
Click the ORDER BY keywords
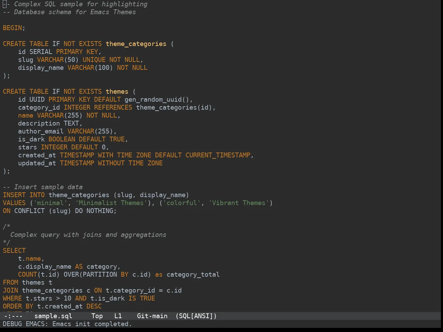[x=18, y=306]
